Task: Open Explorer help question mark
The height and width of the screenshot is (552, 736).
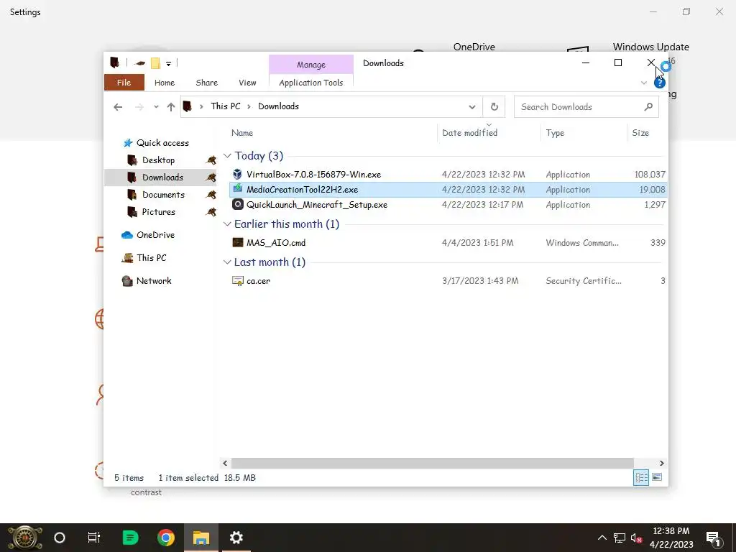Action: click(x=660, y=83)
